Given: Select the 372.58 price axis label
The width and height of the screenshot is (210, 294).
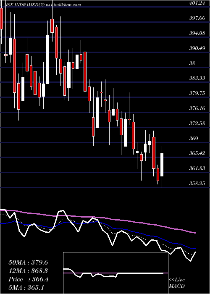Looking at the screenshot, I should point(197,123).
